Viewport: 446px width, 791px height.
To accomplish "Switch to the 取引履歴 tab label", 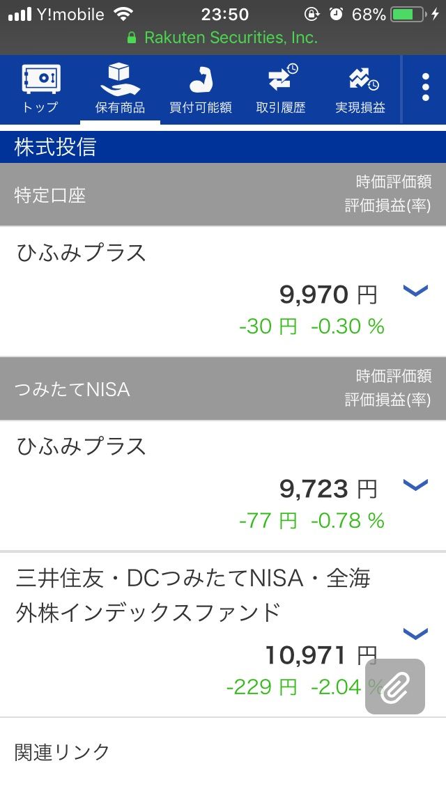I will [x=281, y=107].
